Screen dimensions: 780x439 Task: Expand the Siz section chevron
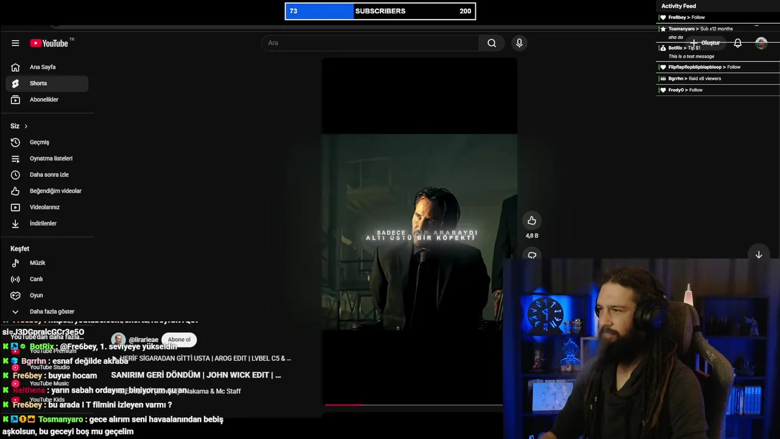(26, 126)
